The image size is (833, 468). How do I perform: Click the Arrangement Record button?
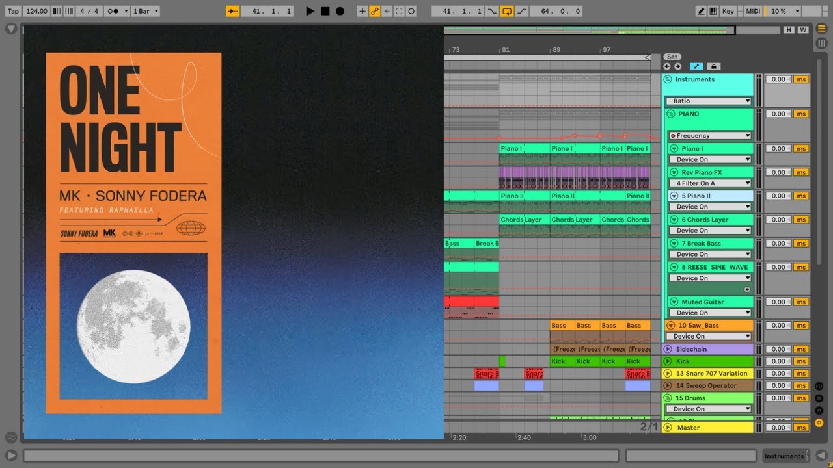(x=340, y=11)
